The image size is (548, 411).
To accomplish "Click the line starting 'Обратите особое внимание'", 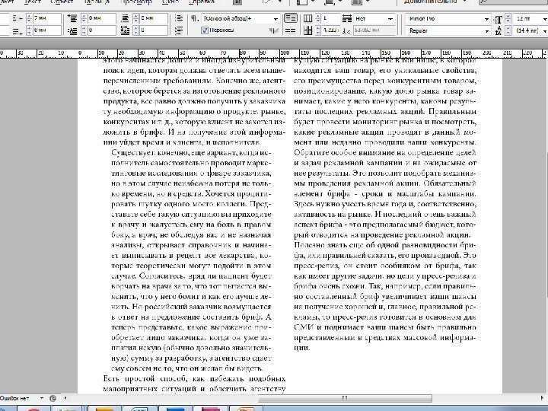I will 385,153.
